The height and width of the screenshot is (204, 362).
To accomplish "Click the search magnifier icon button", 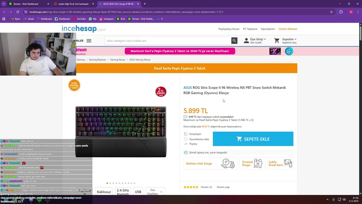I will tap(234, 41).
